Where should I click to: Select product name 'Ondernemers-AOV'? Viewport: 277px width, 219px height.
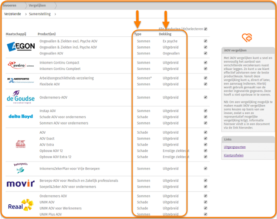pyautogui.click(x=53, y=97)
